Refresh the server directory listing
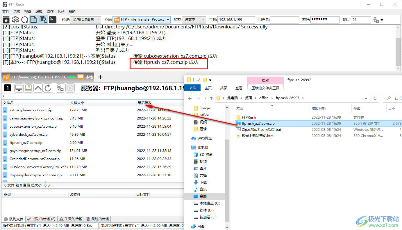402x230 pixels. [48, 88]
